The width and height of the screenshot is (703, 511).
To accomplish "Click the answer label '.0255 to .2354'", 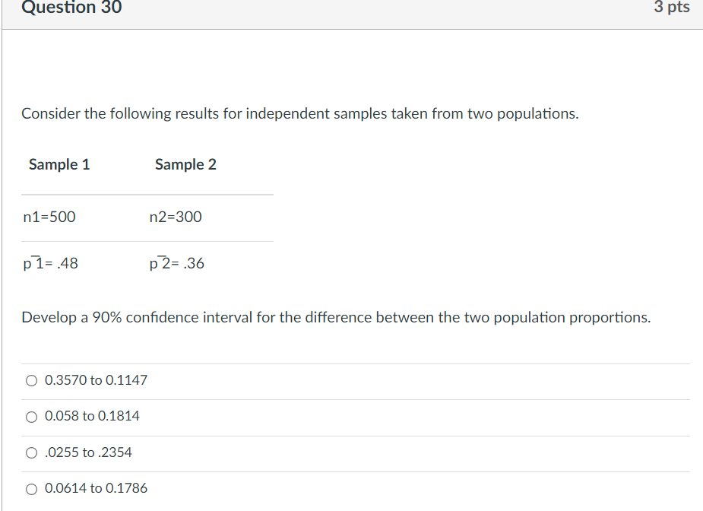I will (88, 453).
